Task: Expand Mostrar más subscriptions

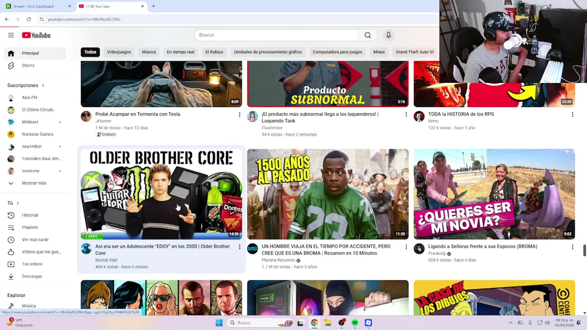Action: click(35, 183)
